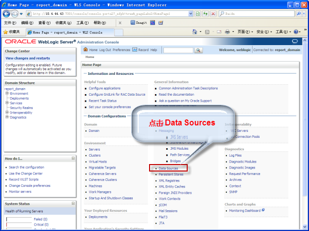The height and width of the screenshot is (231, 309).
Task: Close the toolbar with the small X
Action: point(120,23)
